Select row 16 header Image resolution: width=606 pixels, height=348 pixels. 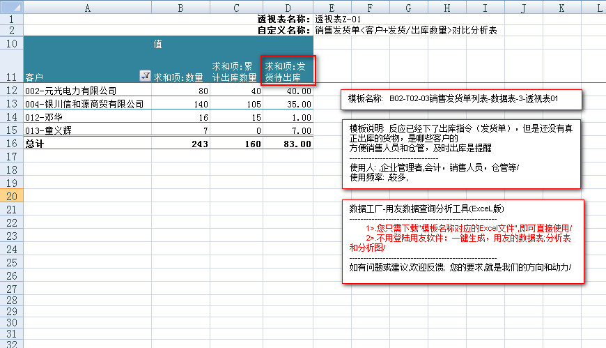(11, 144)
